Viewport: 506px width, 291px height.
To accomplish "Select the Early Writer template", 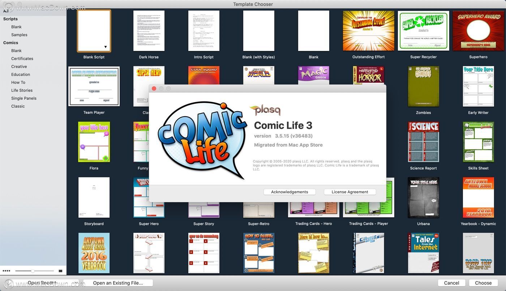I will click(x=478, y=86).
